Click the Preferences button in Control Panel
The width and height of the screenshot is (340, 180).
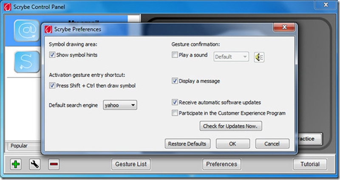coord(221,164)
